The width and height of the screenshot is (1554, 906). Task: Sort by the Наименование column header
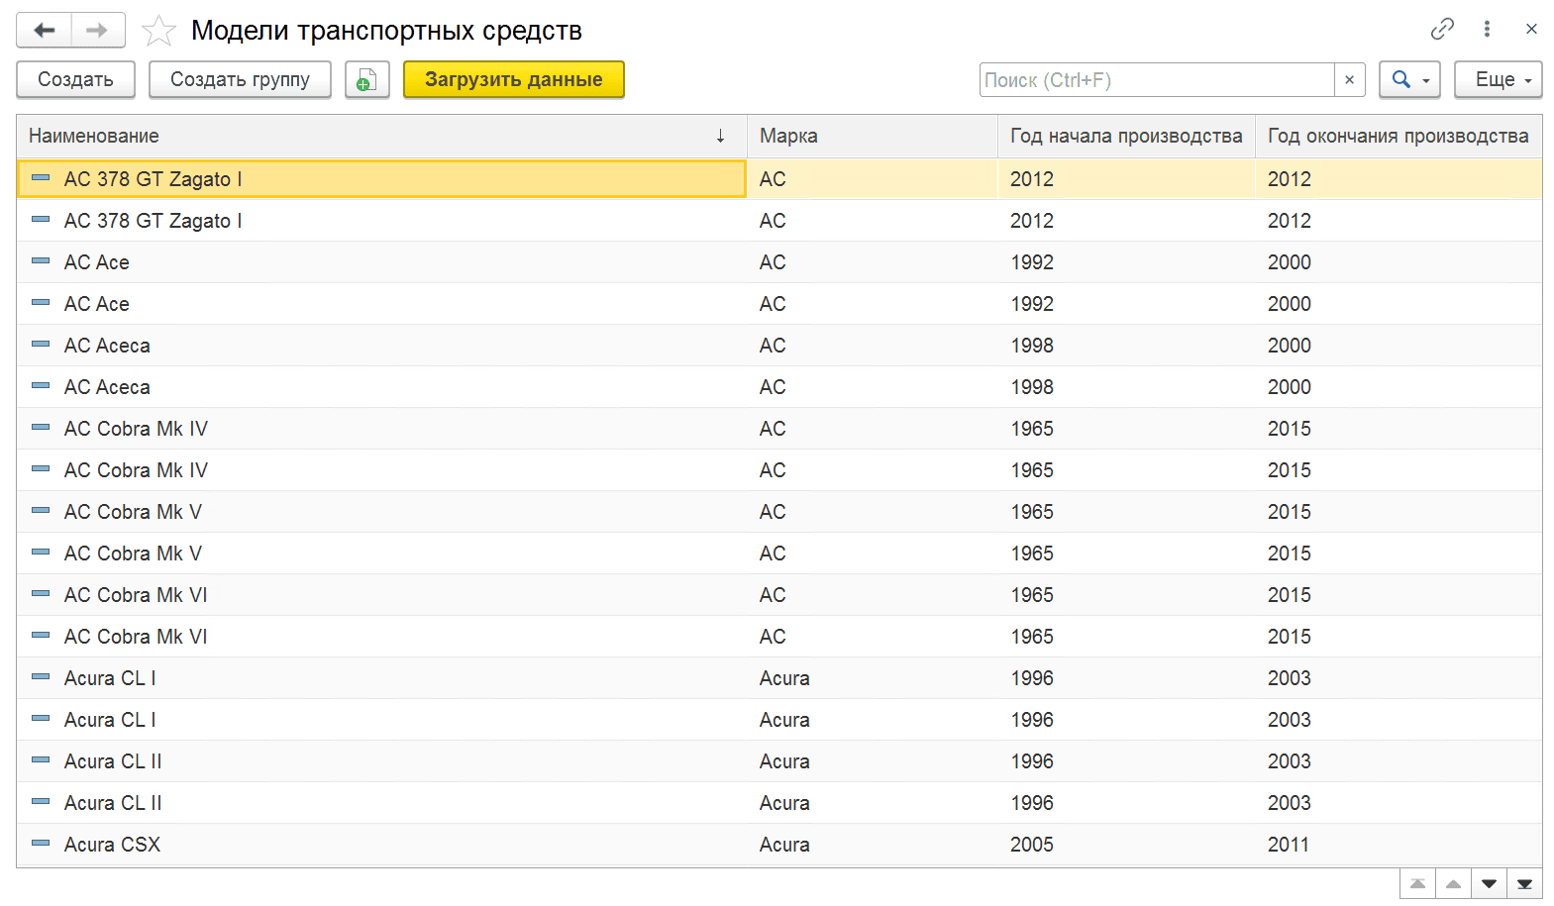point(381,137)
